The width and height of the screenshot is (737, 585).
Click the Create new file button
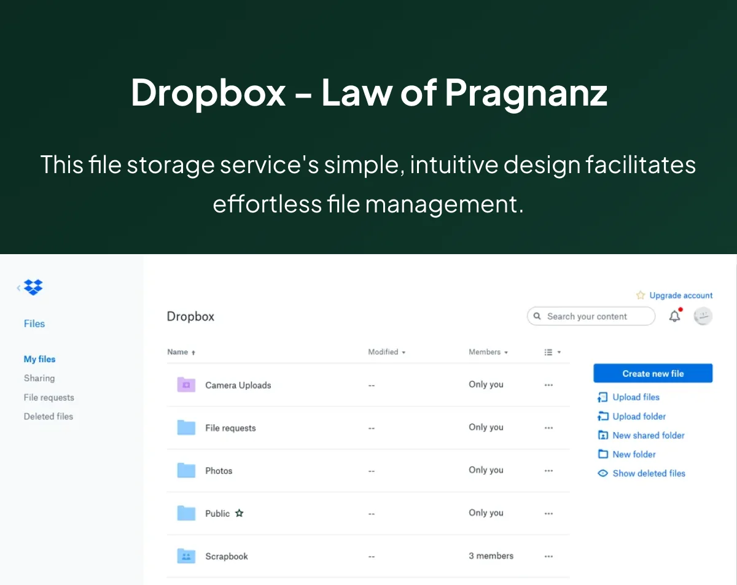click(x=653, y=373)
